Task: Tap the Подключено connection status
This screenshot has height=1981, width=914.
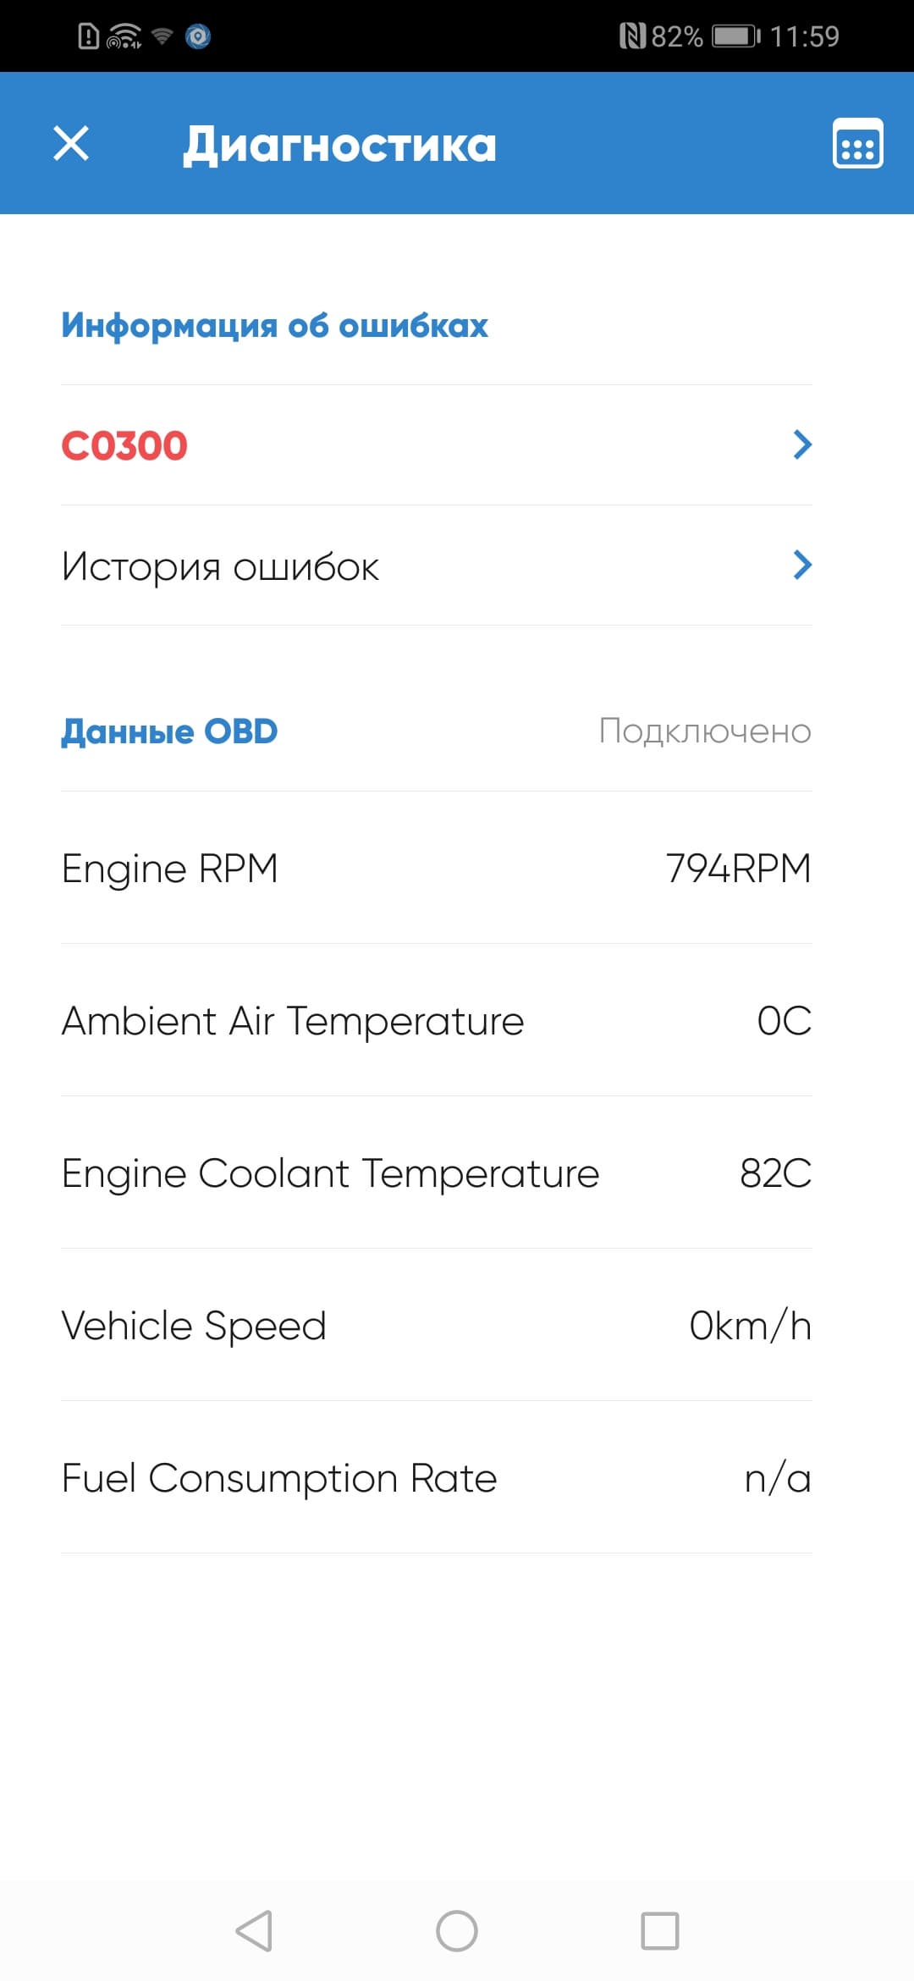Action: click(x=704, y=731)
